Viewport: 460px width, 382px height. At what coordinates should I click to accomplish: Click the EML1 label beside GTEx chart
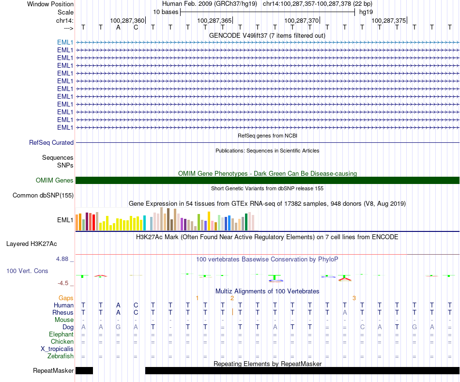pos(65,220)
